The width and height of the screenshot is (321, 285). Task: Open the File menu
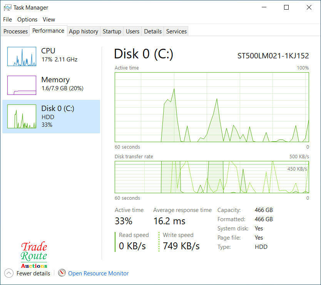[x=7, y=19]
